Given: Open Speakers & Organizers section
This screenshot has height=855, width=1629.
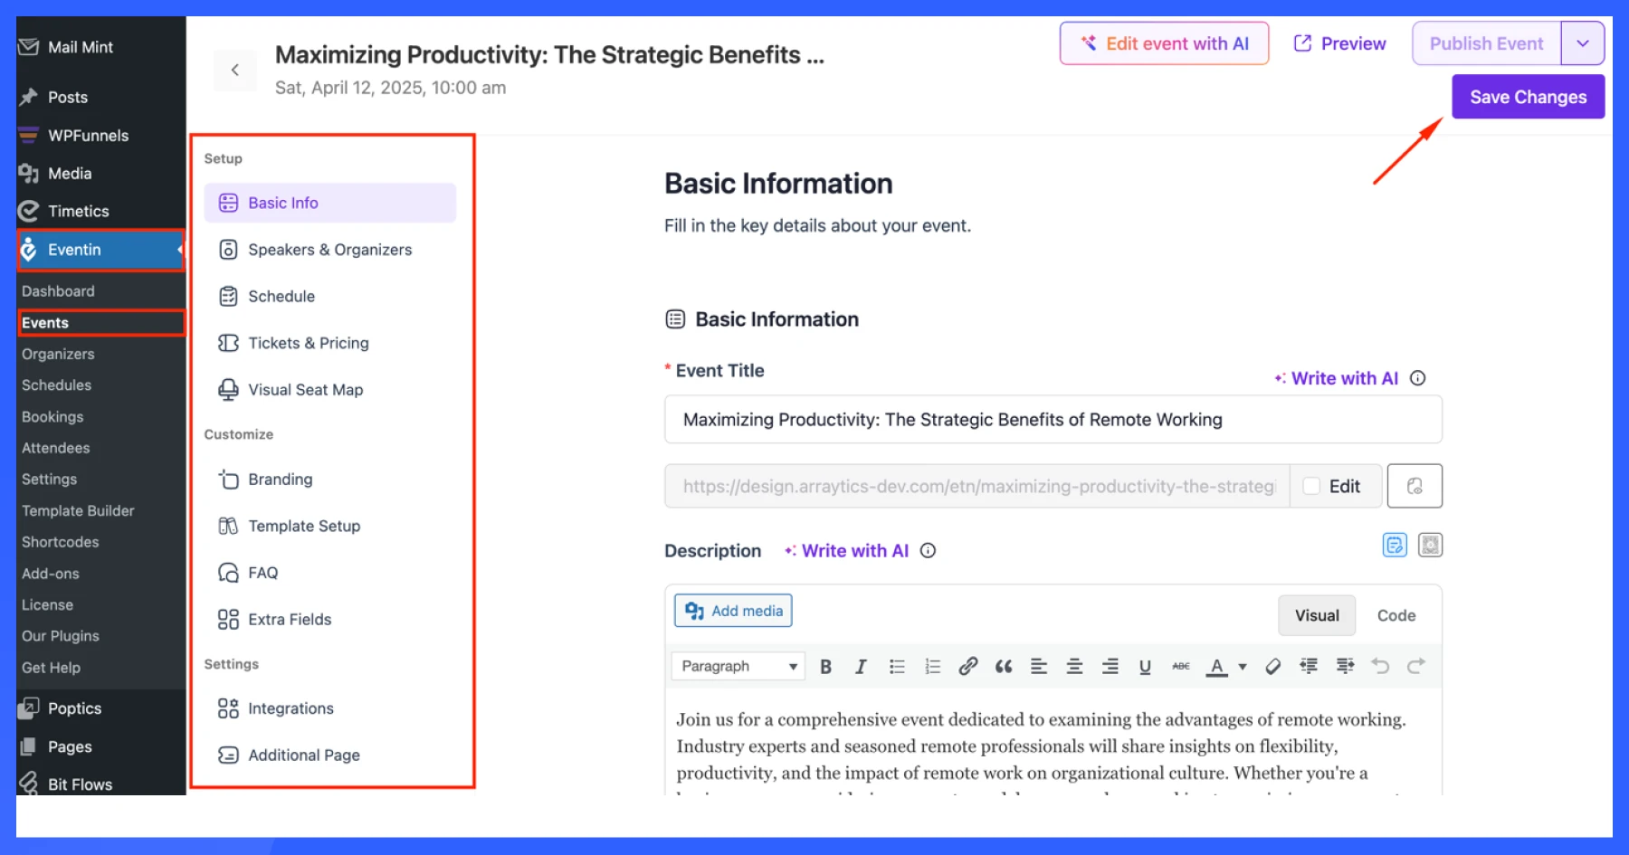Looking at the screenshot, I should point(330,250).
